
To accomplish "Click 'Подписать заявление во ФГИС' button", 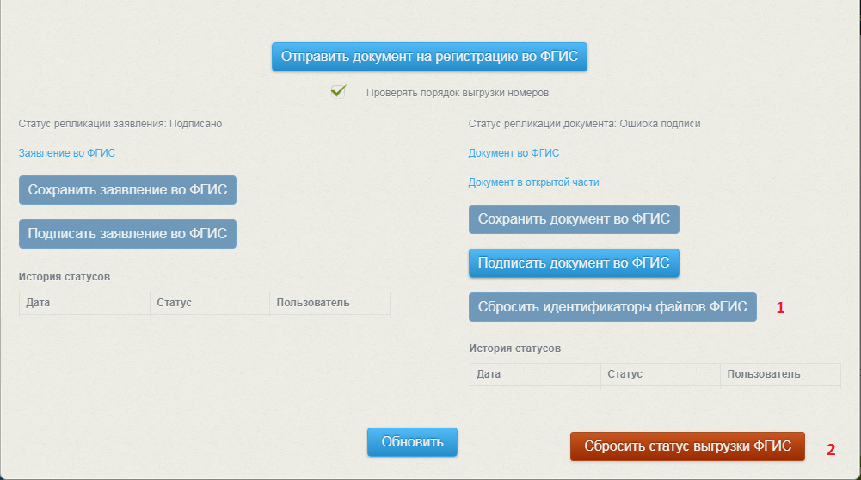I will 127,233.
